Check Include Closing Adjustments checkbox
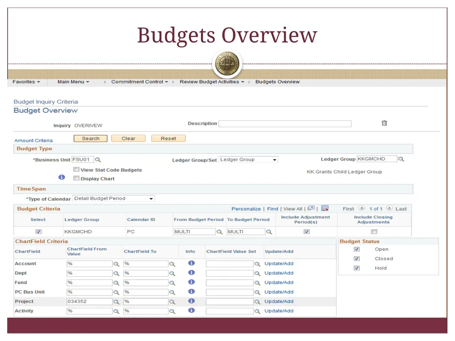Screen dimensions: 455x341 (374, 232)
